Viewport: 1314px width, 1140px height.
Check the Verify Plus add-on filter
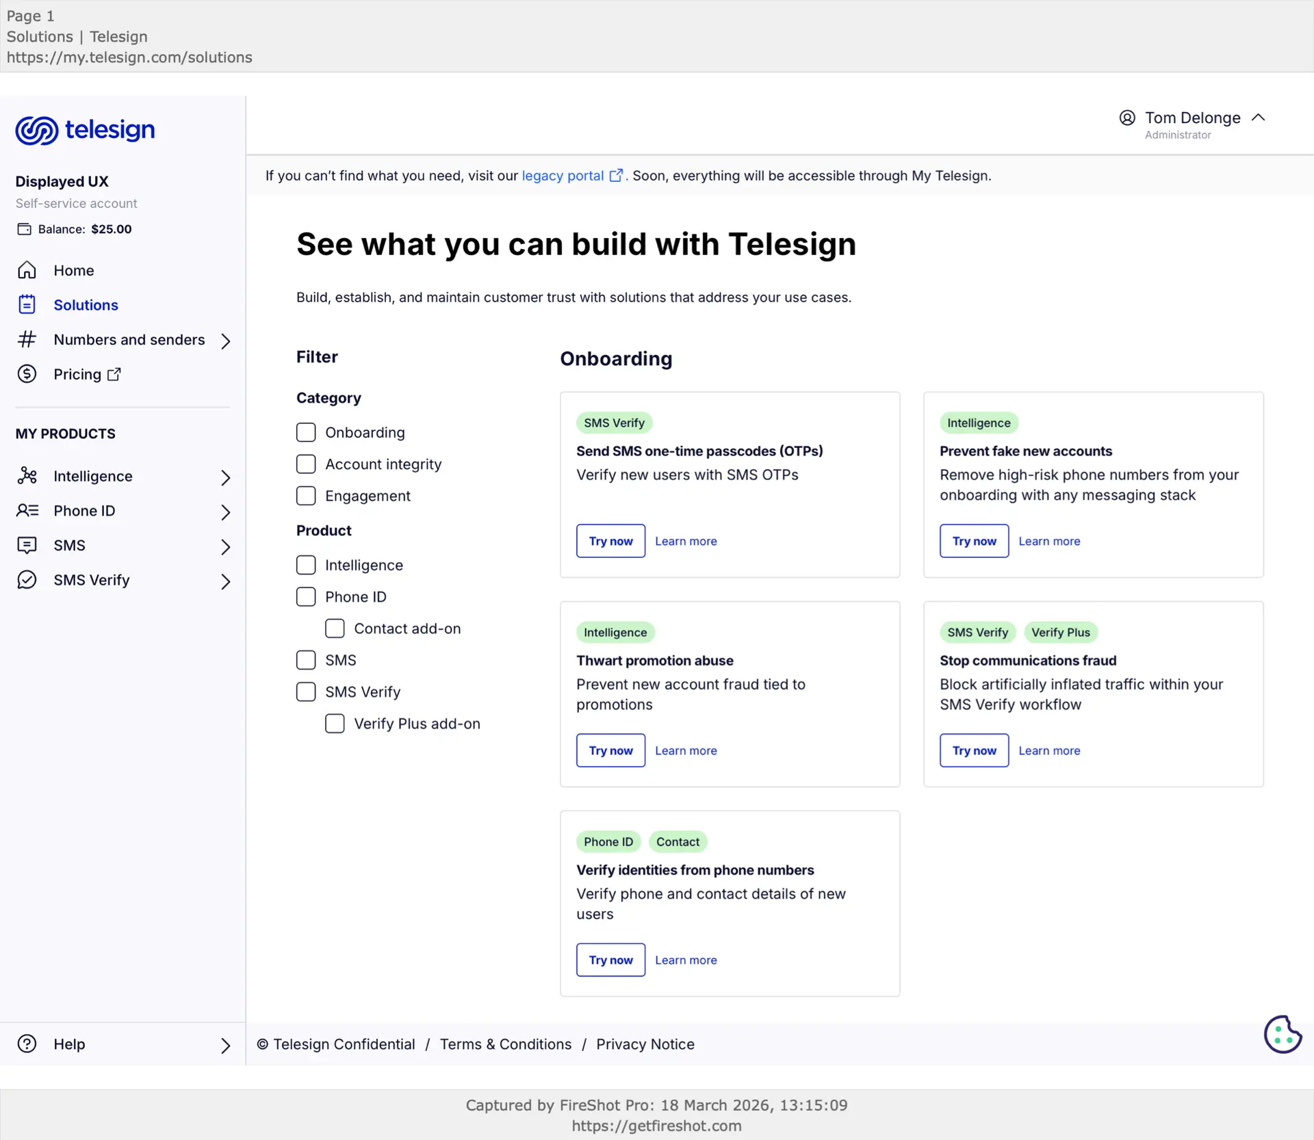click(x=335, y=723)
